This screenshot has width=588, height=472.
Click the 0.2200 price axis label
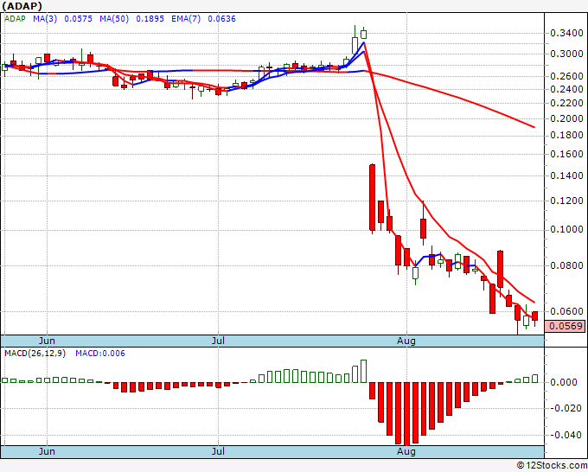[x=566, y=103]
